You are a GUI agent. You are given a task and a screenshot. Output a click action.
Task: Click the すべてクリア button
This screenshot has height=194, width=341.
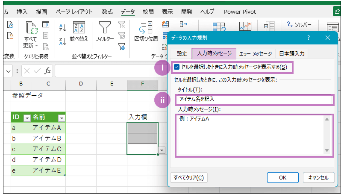(189, 178)
